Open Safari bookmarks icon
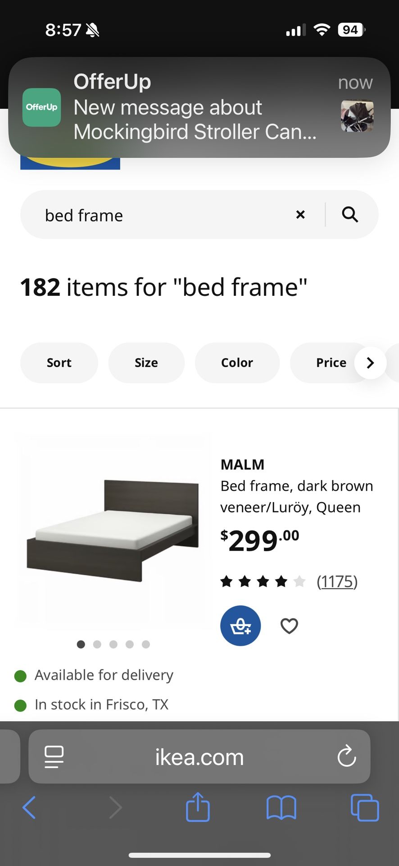Viewport: 399px width, 866px height. [281, 808]
